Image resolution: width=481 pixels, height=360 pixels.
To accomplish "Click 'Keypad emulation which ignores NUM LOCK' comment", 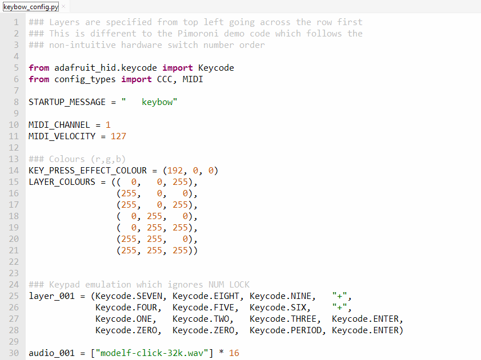I will tap(150, 285).
